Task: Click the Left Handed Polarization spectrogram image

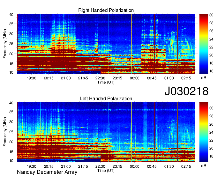Action: point(106,132)
